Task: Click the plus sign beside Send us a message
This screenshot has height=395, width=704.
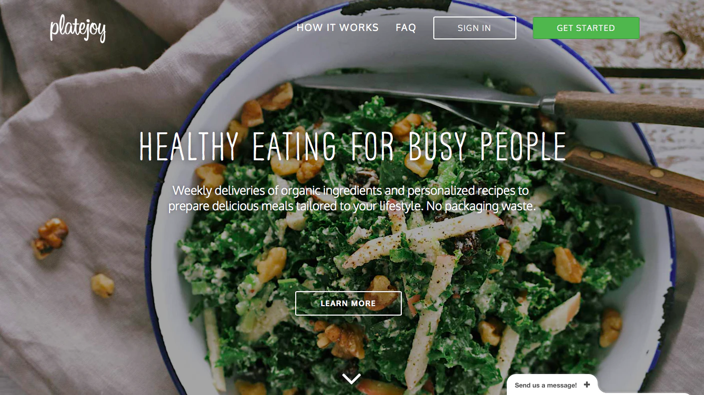Action: (586, 385)
